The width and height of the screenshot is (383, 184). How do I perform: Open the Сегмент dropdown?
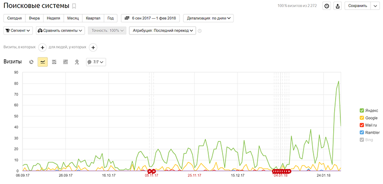(x=18, y=31)
